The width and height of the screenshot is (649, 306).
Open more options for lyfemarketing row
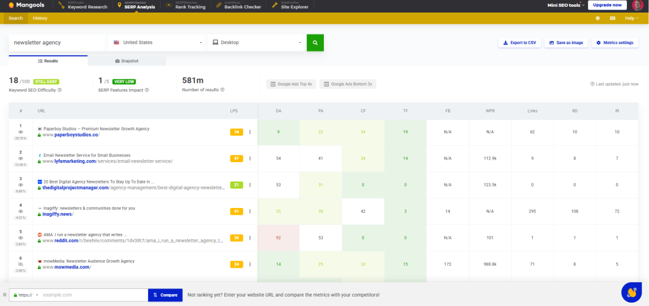click(250, 158)
